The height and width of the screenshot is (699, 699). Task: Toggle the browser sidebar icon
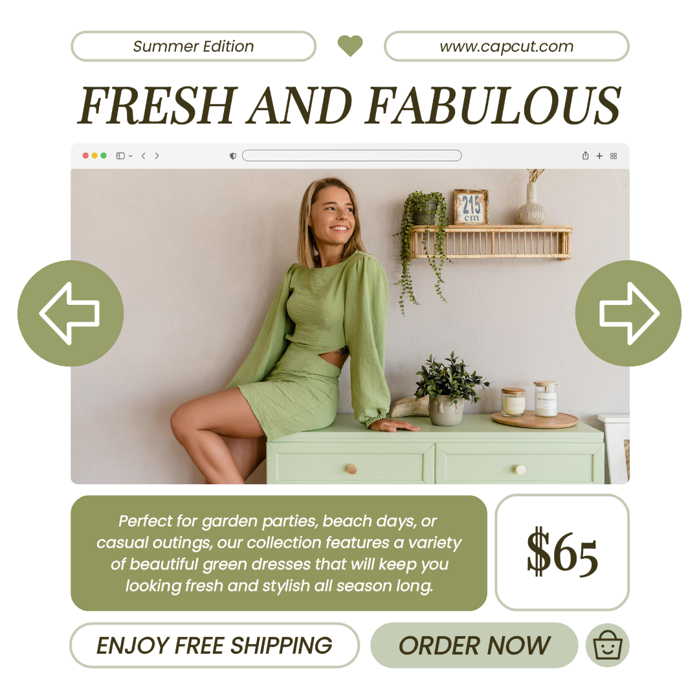pyautogui.click(x=120, y=155)
